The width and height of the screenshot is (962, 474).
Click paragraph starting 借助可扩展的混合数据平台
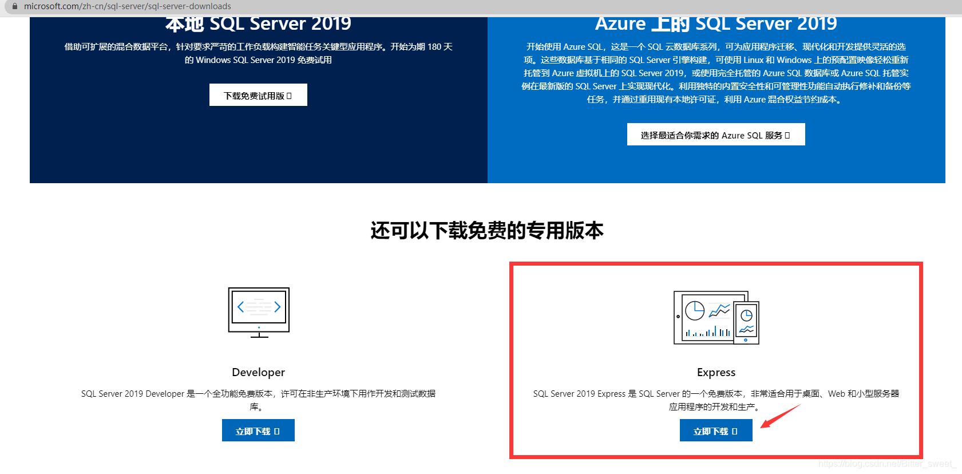258,53
